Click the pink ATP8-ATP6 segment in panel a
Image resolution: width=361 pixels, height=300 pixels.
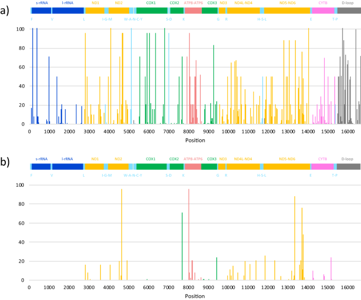point(193,11)
